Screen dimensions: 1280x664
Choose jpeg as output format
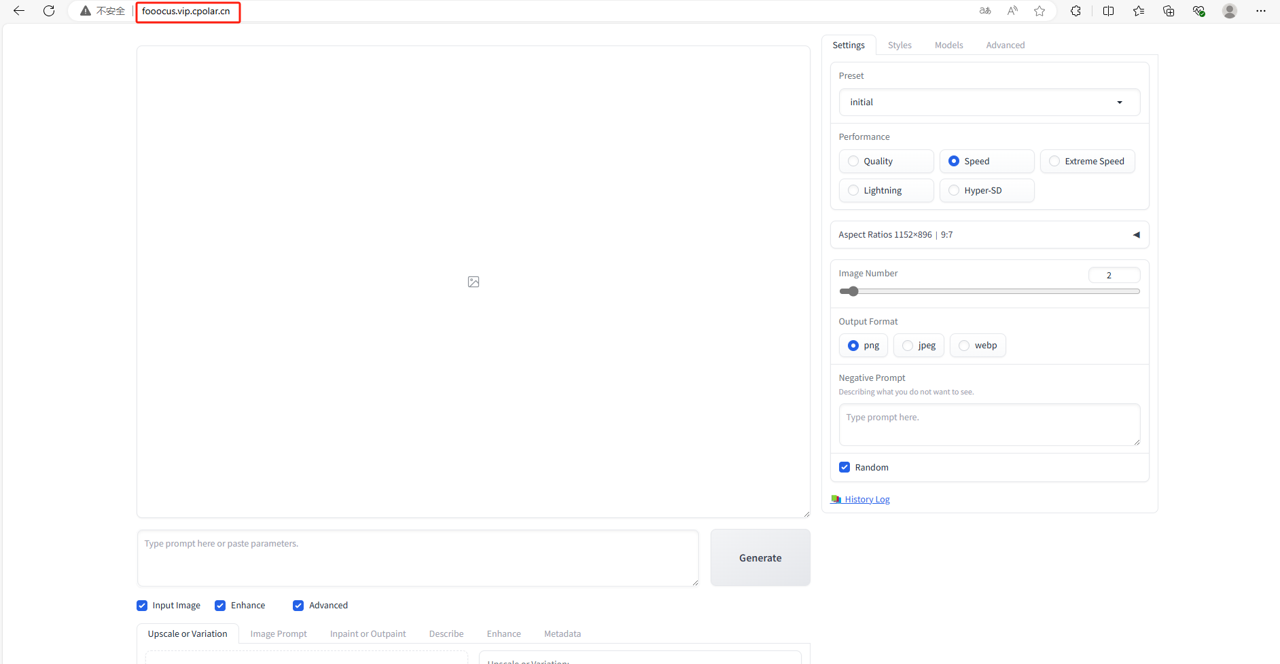click(x=908, y=346)
